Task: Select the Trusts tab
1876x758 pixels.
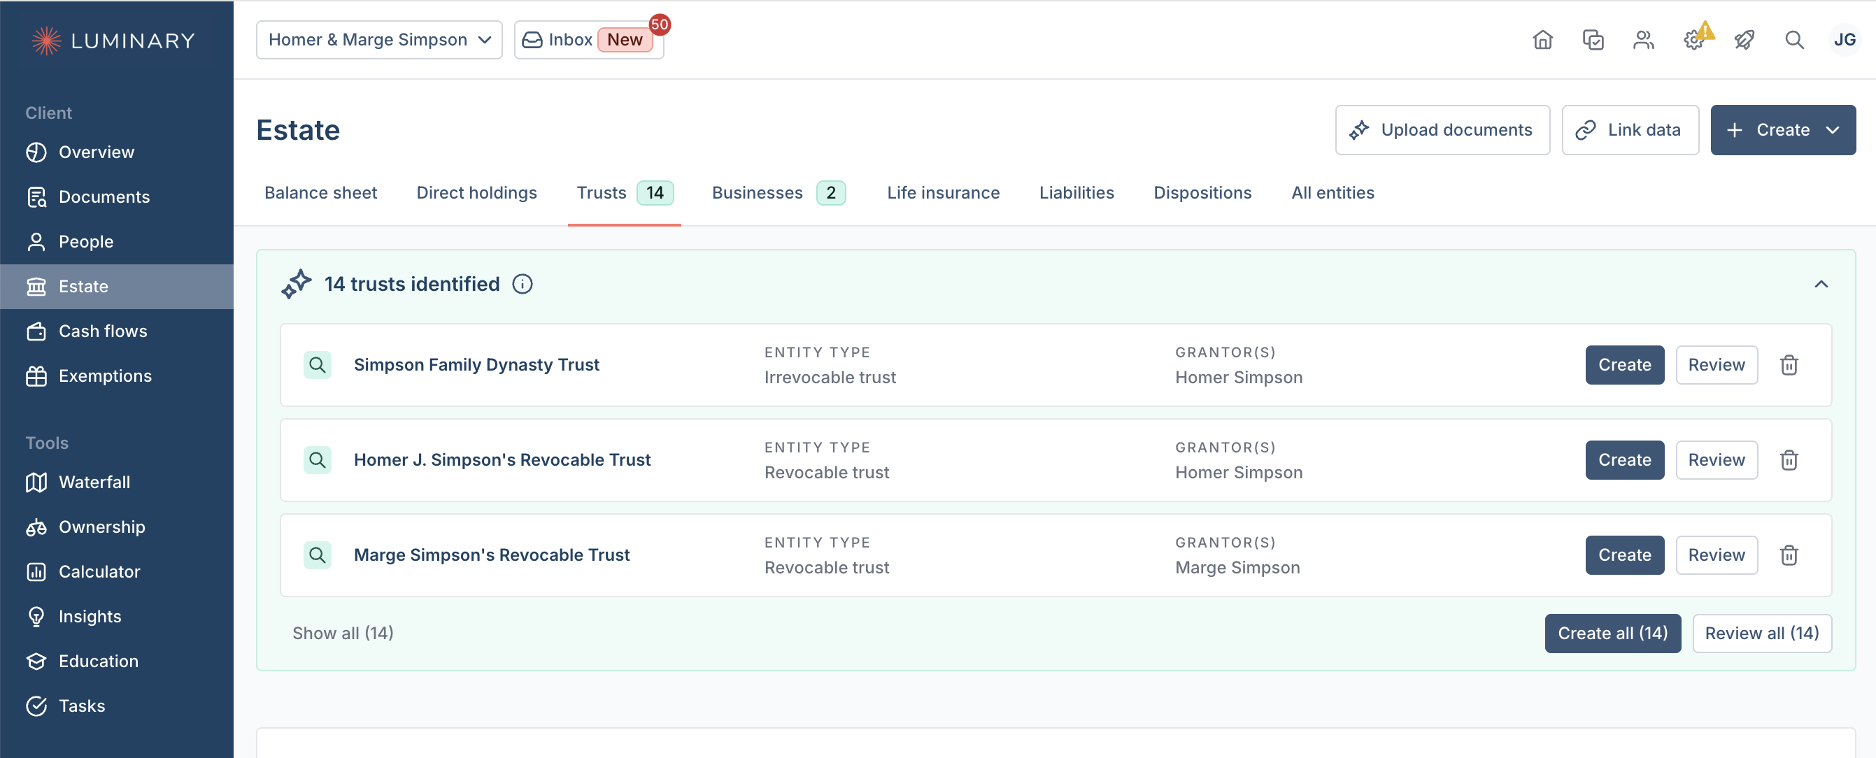Action: (625, 193)
